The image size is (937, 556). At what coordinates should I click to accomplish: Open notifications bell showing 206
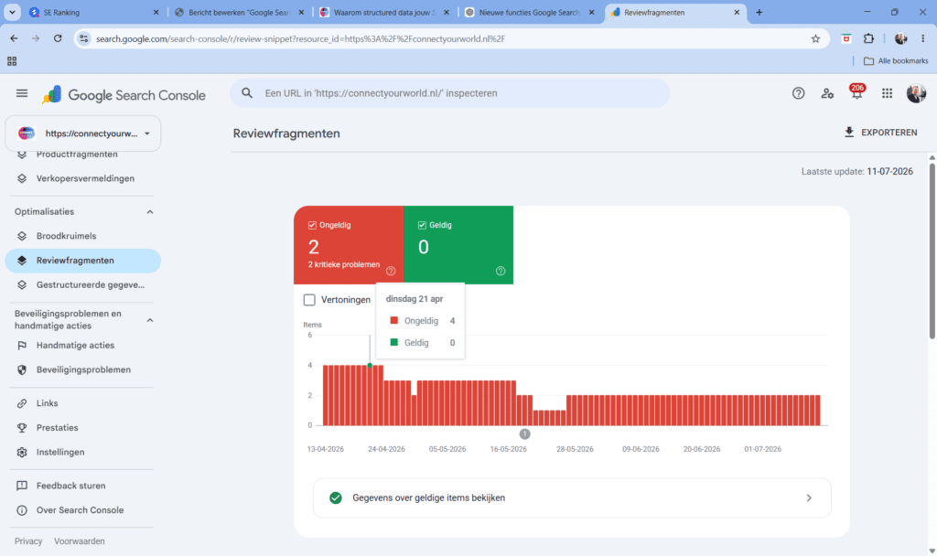(856, 92)
